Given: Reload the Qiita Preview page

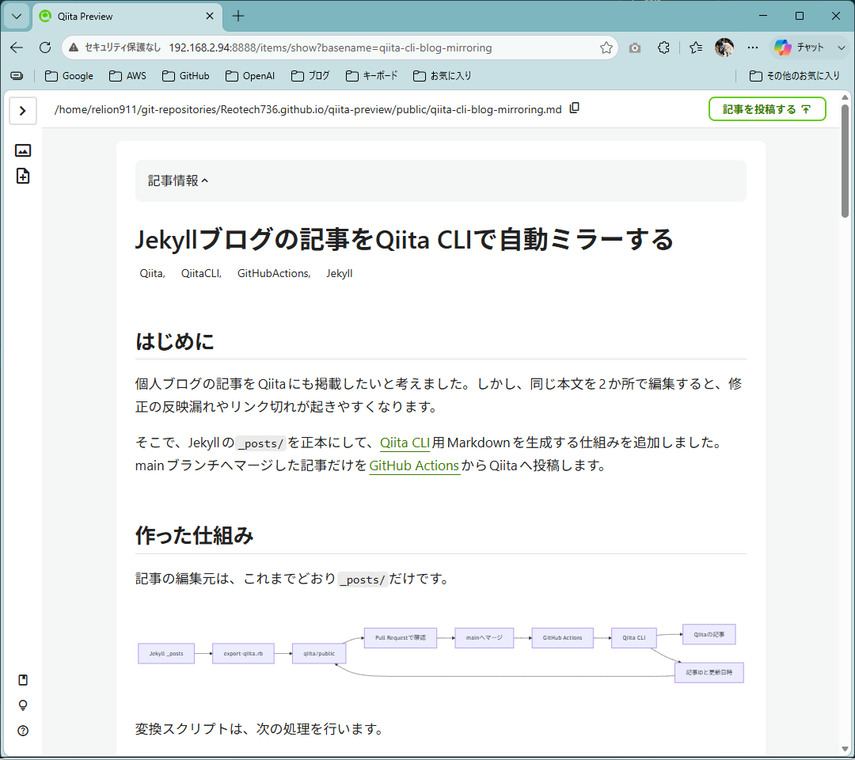Looking at the screenshot, I should point(45,47).
